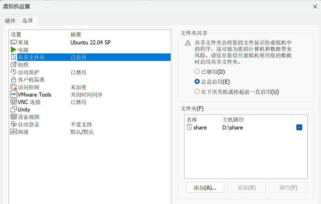Screen dimensions: 321x204
Task: Switch to the 硬件 tab
Action: pyautogui.click(x=10, y=21)
